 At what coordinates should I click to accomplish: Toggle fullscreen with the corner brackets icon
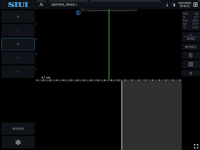pos(196,146)
